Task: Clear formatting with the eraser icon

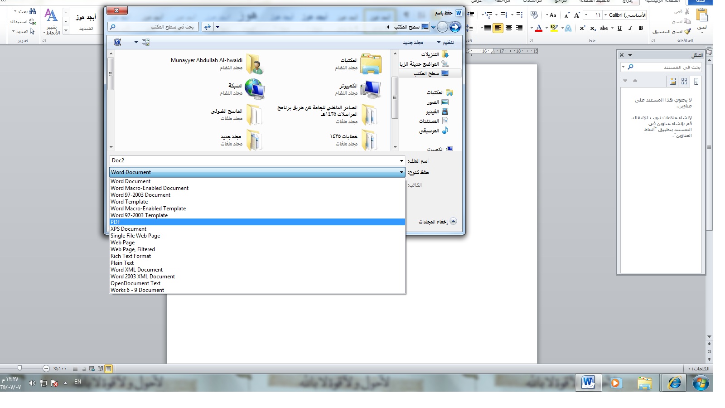Action: [x=534, y=15]
